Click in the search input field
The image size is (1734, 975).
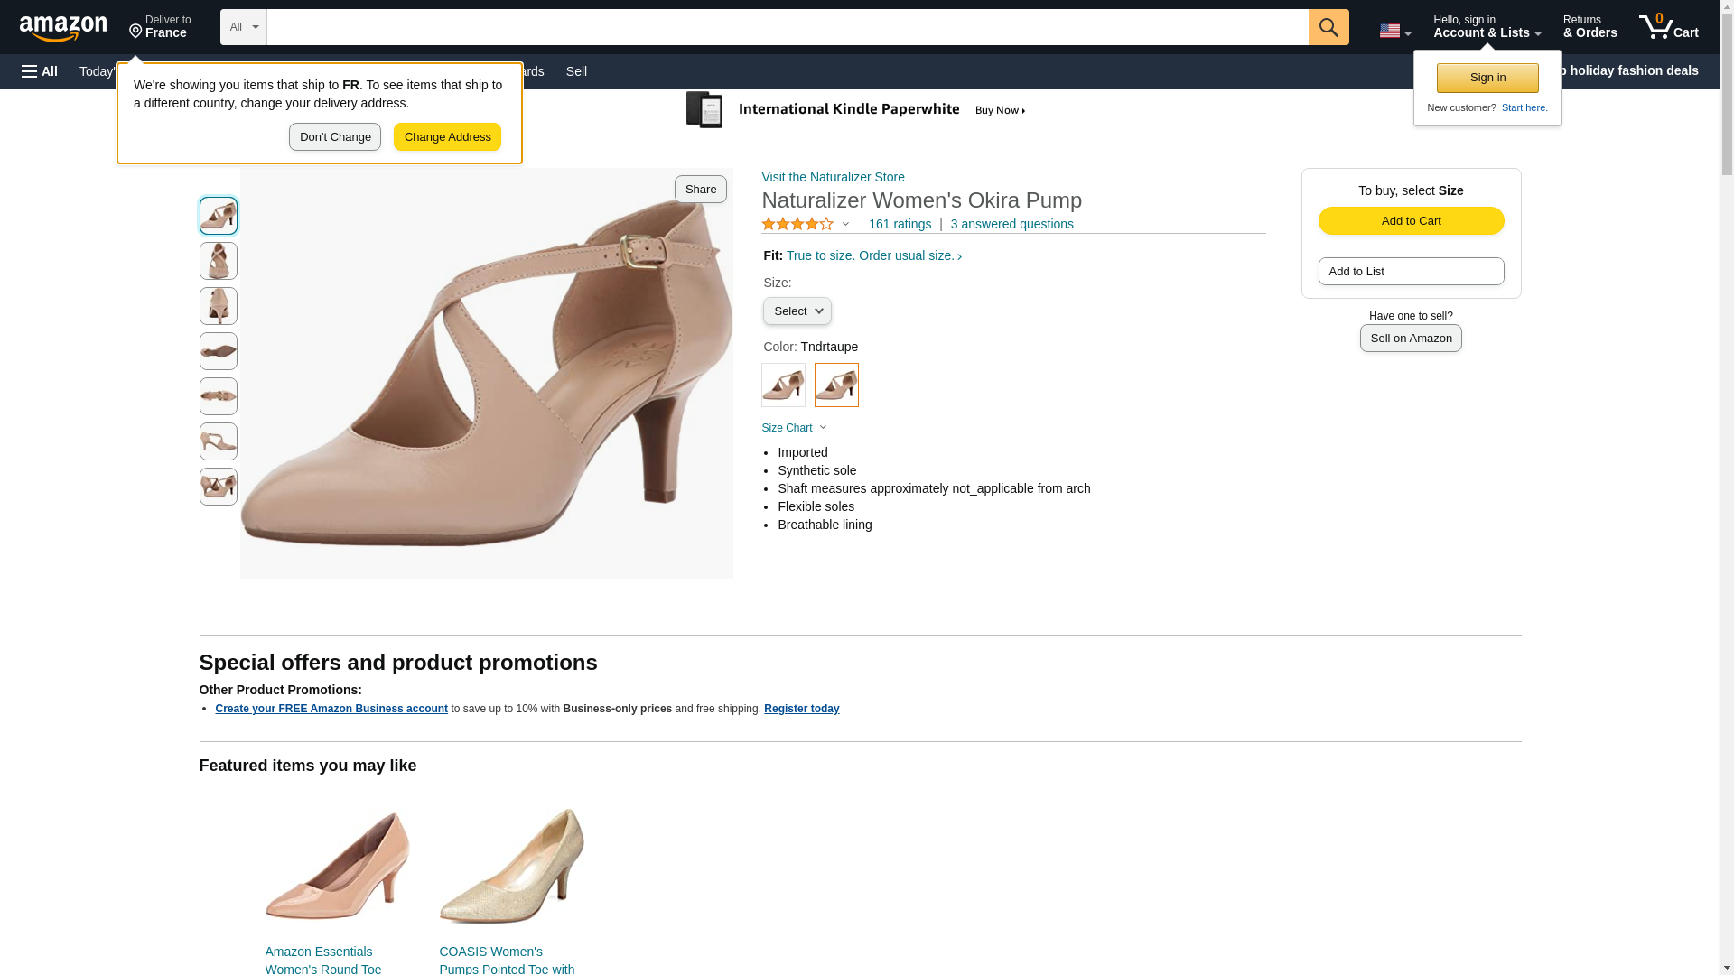(x=786, y=27)
